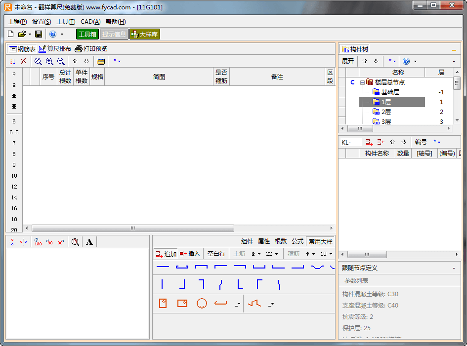Image resolution: width=467 pixels, height=346 pixels.
Task: Select the 基础层 tree node
Action: tap(390, 92)
